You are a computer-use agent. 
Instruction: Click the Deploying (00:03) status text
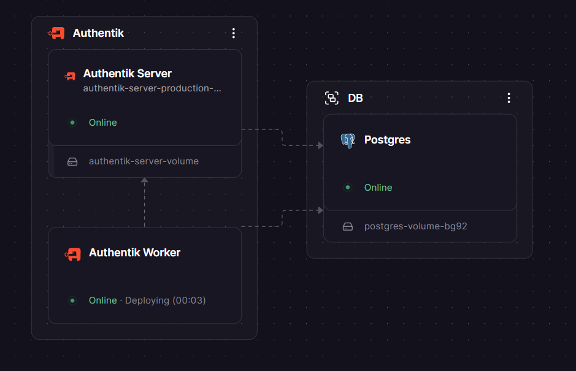(x=165, y=300)
